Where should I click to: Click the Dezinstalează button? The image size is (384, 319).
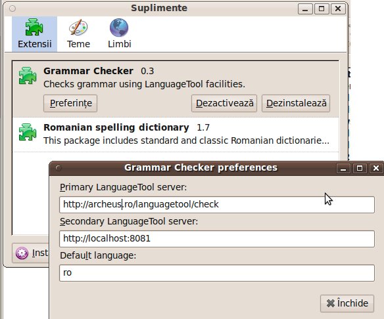296,104
